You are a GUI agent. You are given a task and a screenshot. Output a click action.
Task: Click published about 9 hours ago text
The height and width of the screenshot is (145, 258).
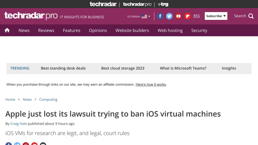[51, 124]
